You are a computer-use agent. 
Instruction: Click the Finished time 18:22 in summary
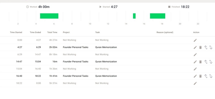point(185,7)
